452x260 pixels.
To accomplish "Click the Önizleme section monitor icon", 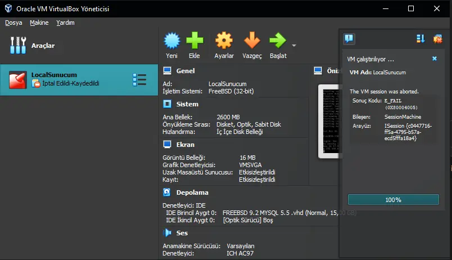I will [318, 71].
